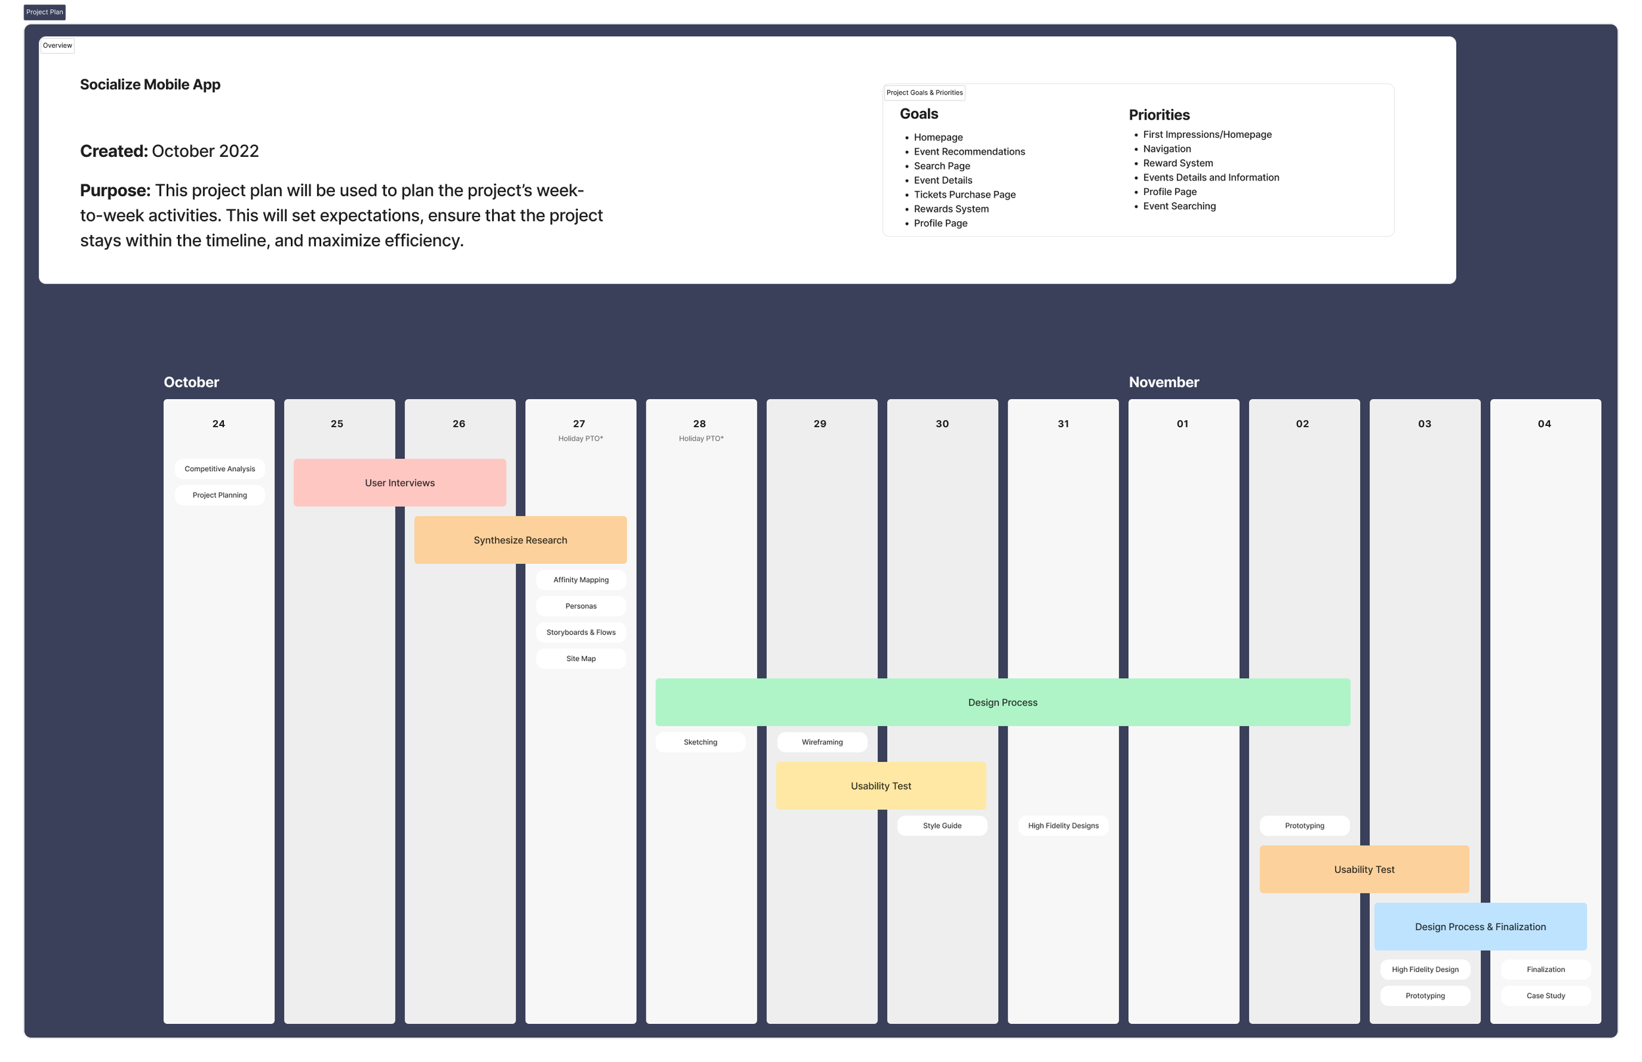Select the Project Planning chip

tap(219, 495)
